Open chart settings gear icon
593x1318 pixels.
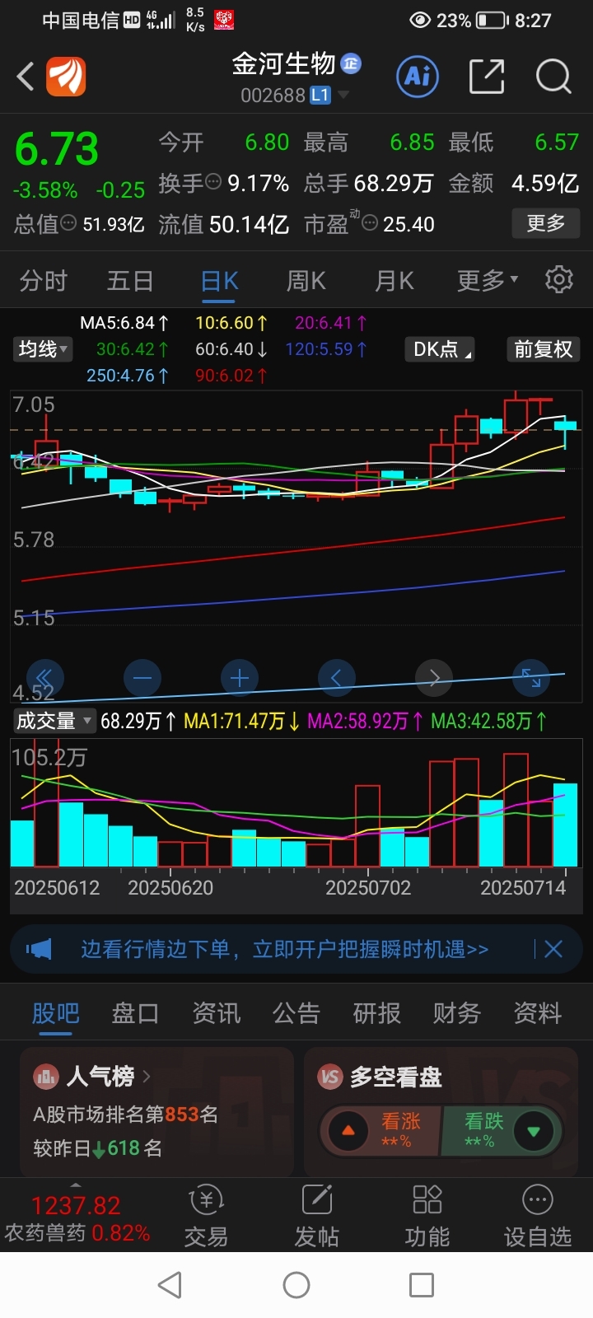click(559, 280)
